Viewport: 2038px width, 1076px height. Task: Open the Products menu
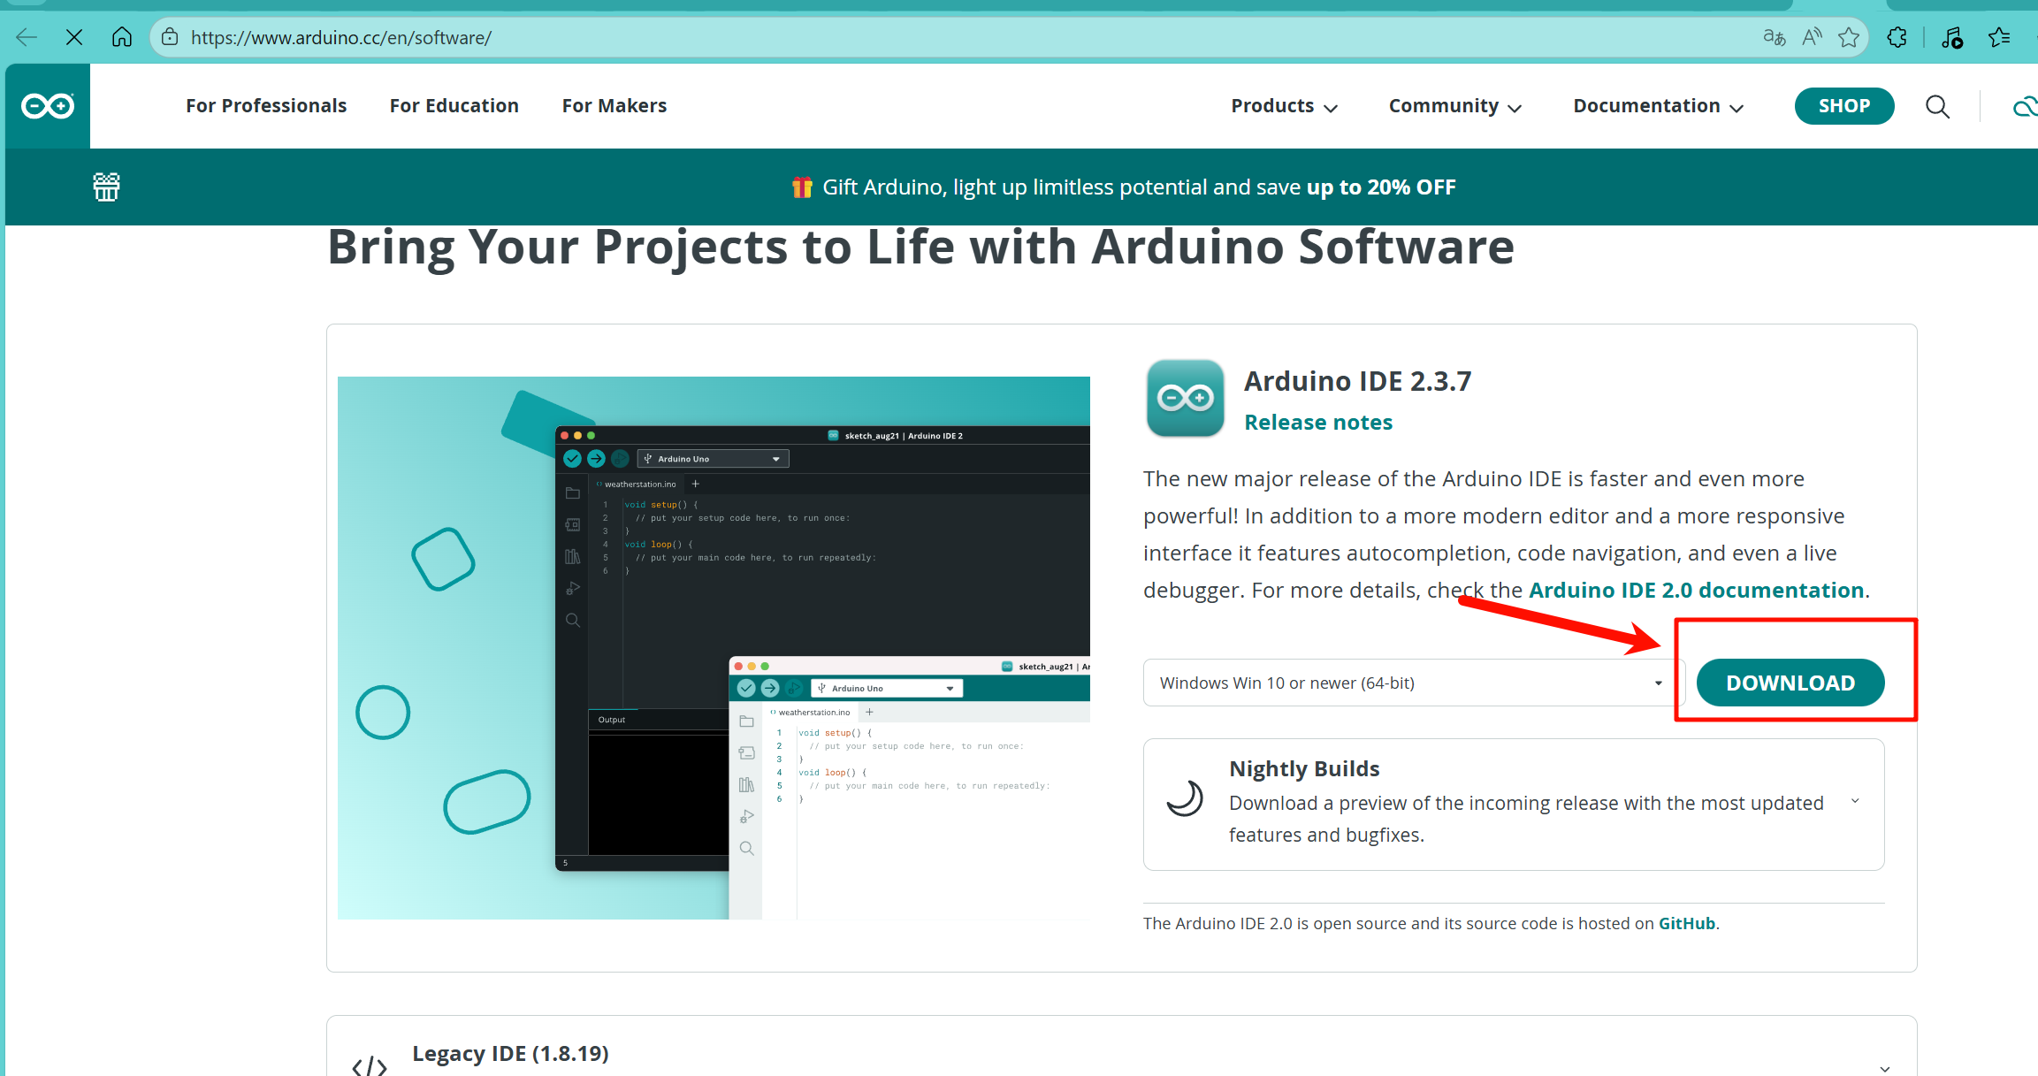tap(1284, 106)
